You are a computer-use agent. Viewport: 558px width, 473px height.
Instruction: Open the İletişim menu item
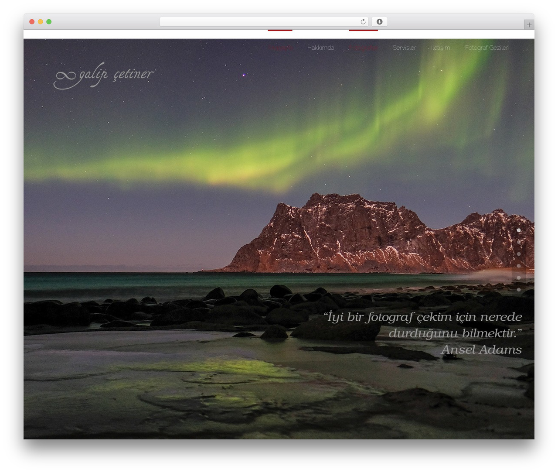point(440,48)
